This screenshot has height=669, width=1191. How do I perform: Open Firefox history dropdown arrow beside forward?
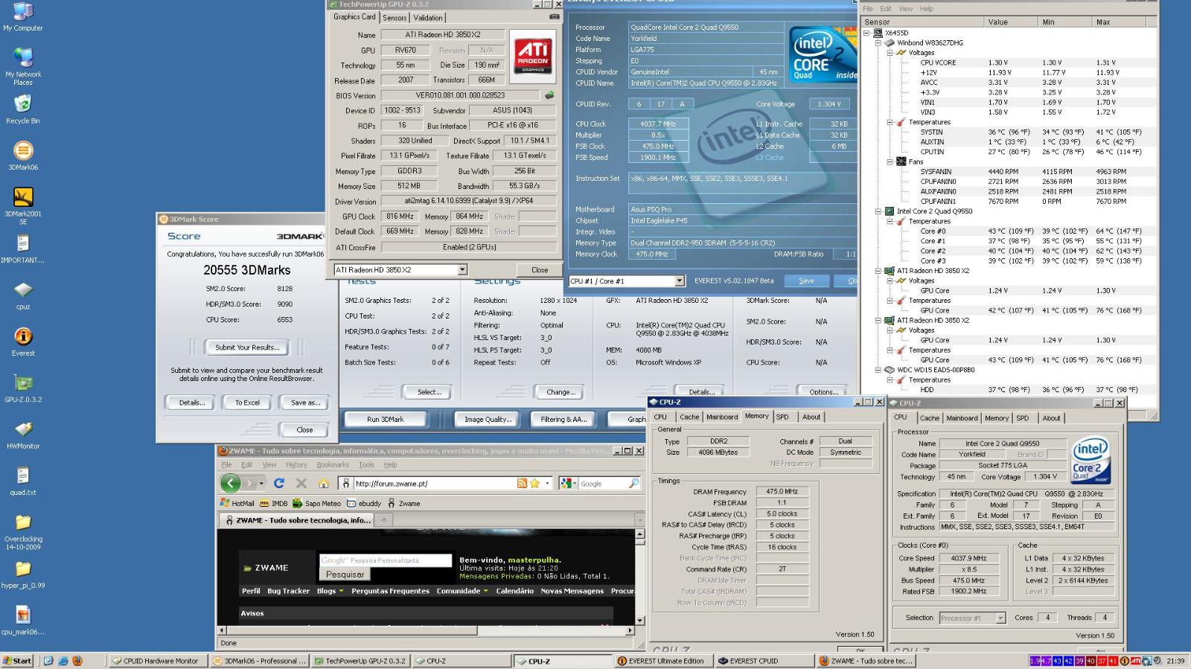pos(261,484)
